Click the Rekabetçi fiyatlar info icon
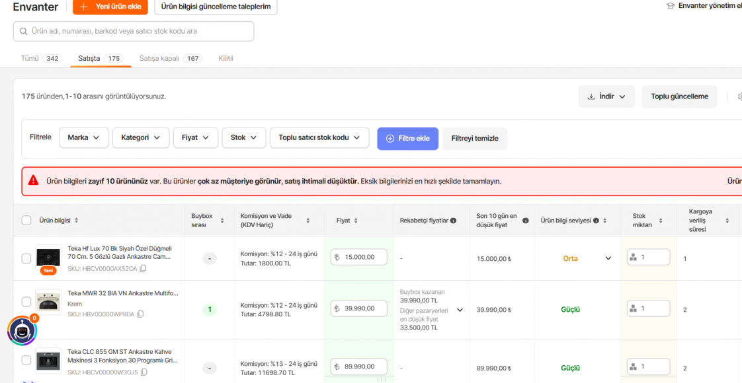The width and height of the screenshot is (742, 383). pos(453,221)
